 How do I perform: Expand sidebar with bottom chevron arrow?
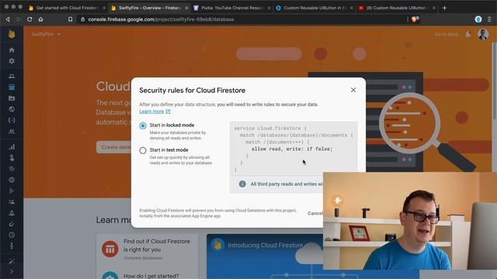click(x=12, y=271)
